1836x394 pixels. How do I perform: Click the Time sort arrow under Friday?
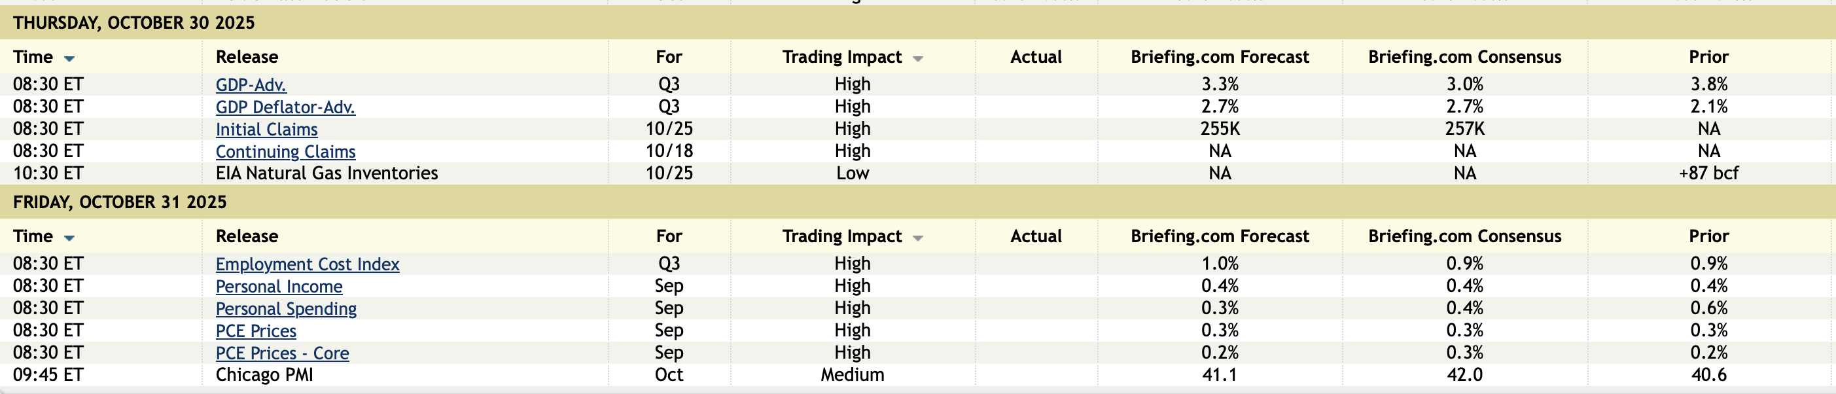coord(69,238)
